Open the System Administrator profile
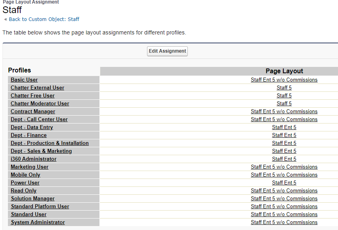 [38, 222]
